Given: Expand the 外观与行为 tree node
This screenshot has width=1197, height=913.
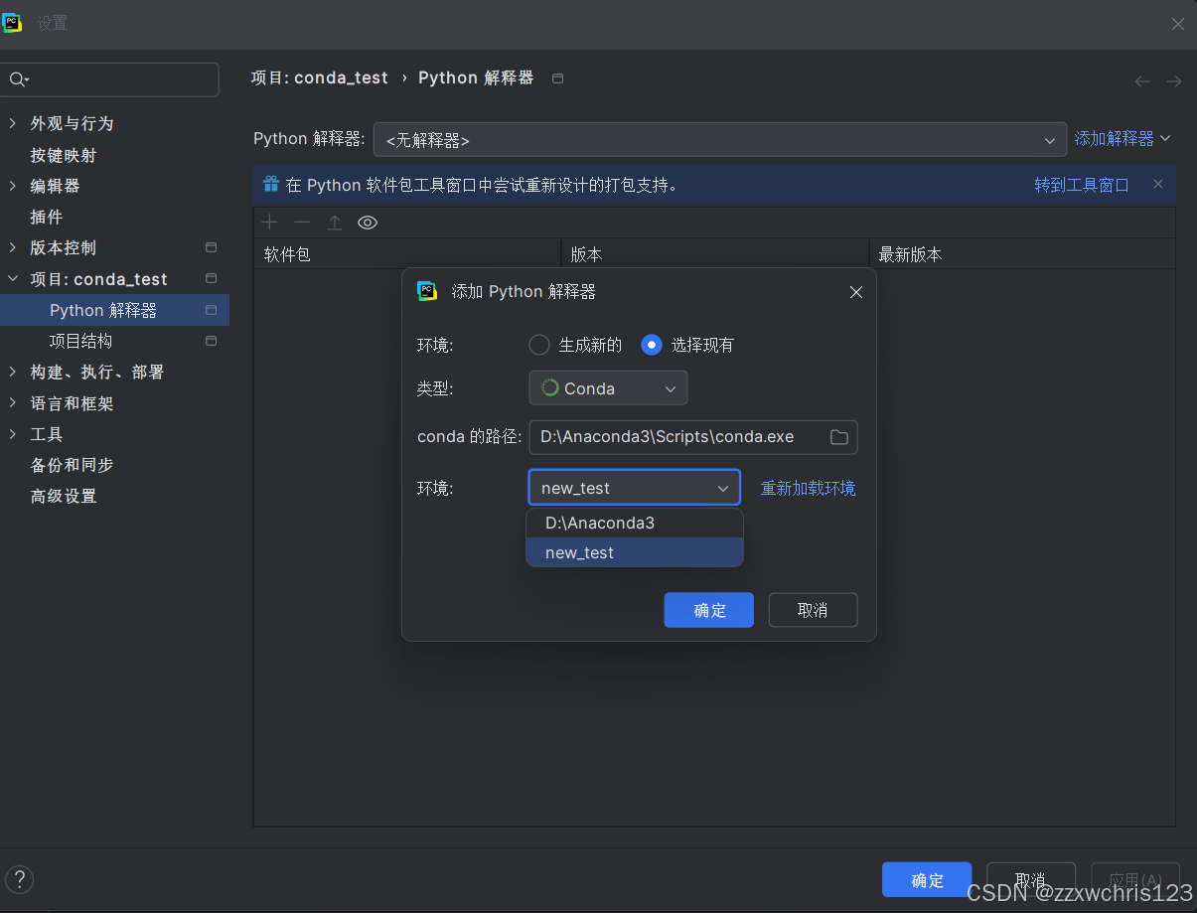Looking at the screenshot, I should click(x=13, y=123).
